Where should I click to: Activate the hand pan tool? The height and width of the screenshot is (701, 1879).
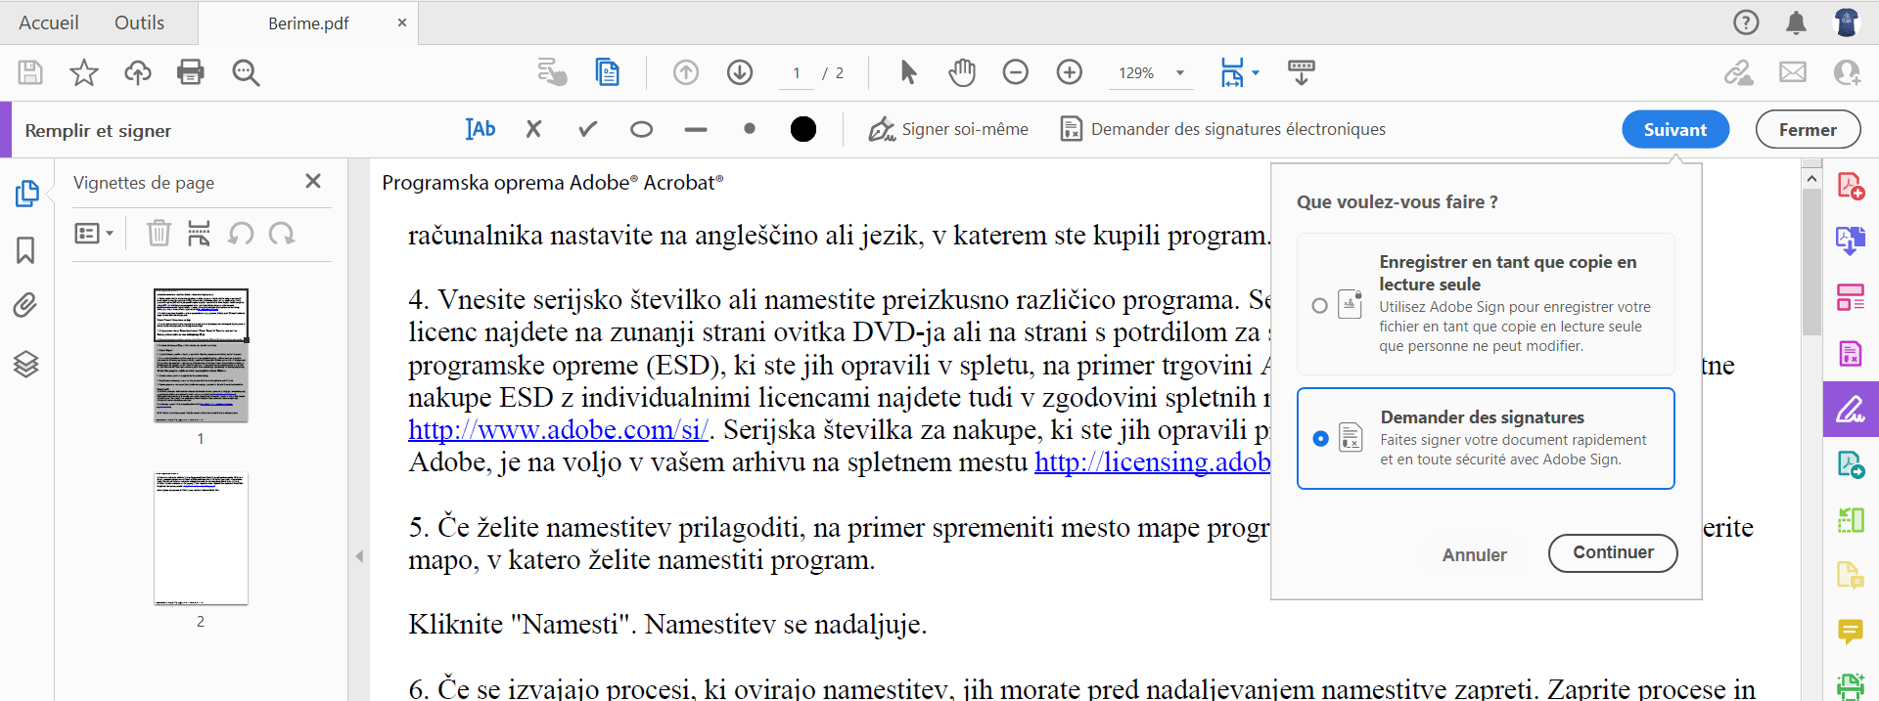point(962,72)
